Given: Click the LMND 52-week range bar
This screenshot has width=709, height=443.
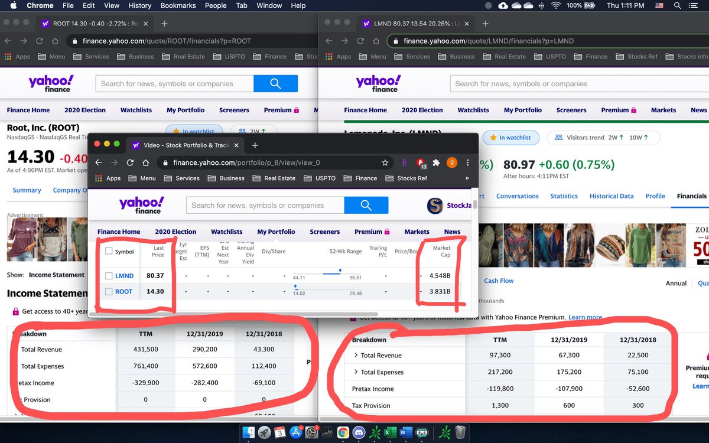Looking at the screenshot, I should [327, 273].
